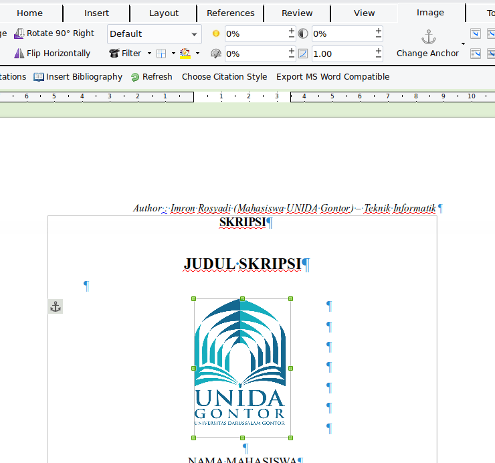The image size is (495, 463).
Task: Switch to the Insert tab
Action: coord(96,13)
